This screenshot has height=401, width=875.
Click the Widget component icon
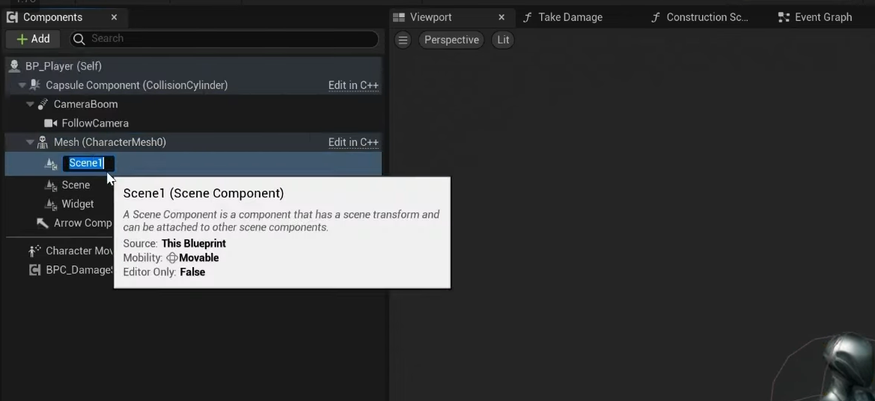(51, 204)
